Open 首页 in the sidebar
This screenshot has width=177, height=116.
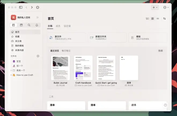(25, 32)
